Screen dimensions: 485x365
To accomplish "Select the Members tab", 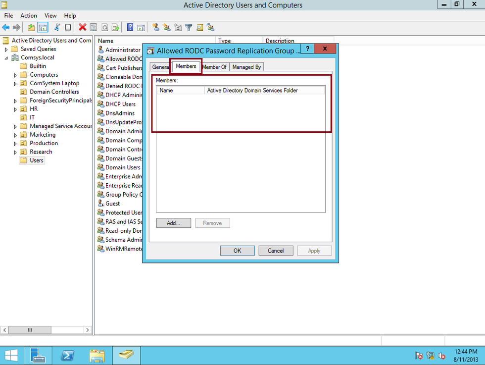I will coord(186,66).
